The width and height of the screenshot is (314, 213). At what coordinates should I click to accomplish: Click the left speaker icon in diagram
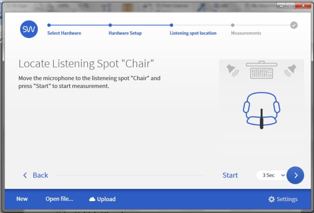tap(232, 70)
